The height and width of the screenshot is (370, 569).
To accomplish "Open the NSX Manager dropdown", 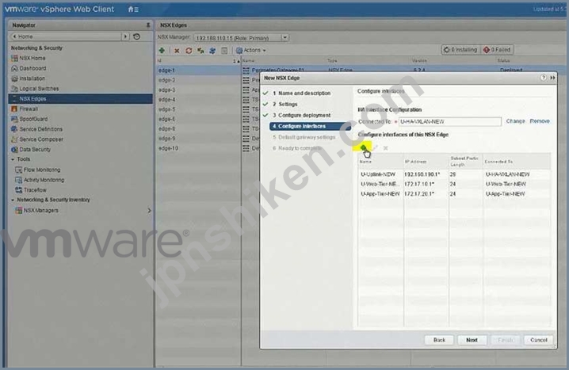I will point(284,37).
